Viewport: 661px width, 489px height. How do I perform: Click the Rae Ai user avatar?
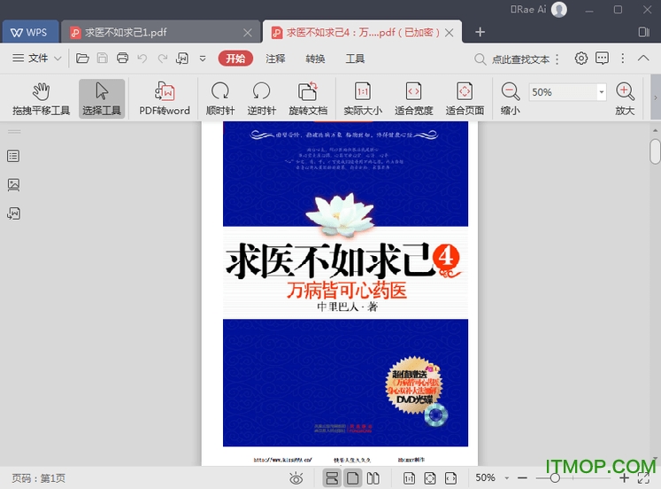tap(559, 9)
